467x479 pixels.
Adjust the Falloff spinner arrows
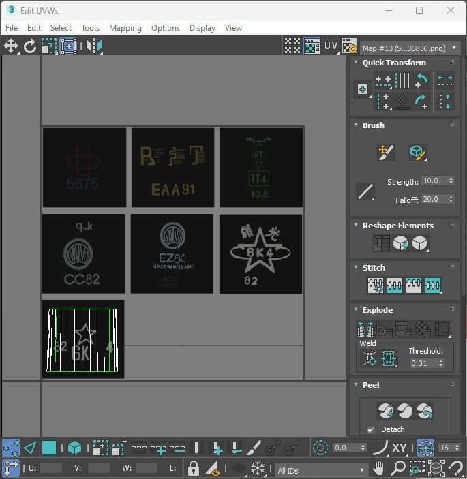(451, 199)
